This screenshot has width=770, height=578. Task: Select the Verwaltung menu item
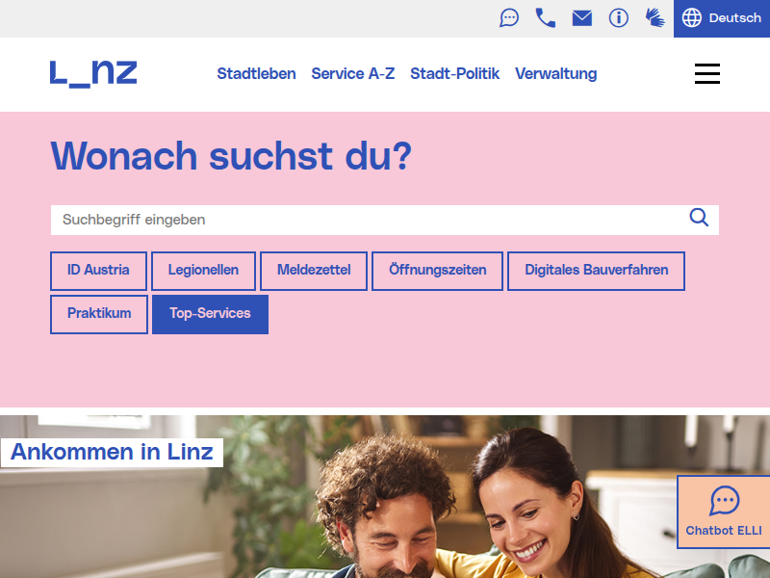pos(556,74)
